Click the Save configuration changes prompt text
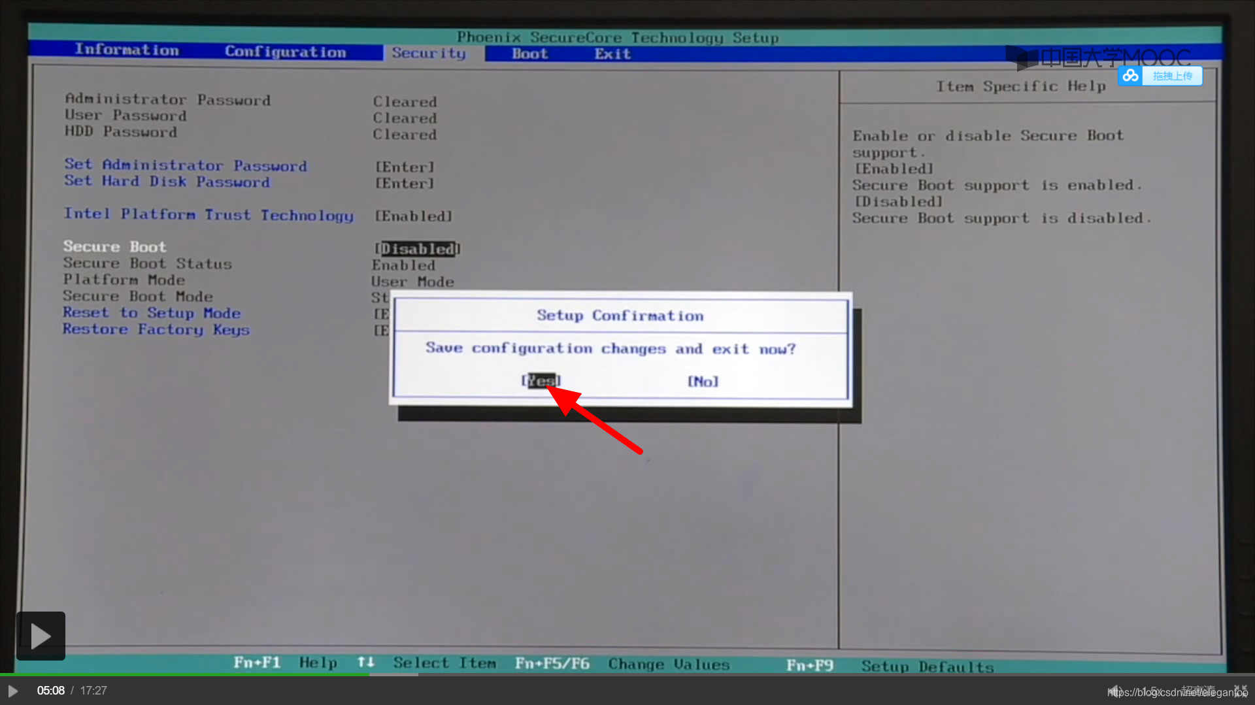Screen dimensions: 1255x705 (x=611, y=348)
